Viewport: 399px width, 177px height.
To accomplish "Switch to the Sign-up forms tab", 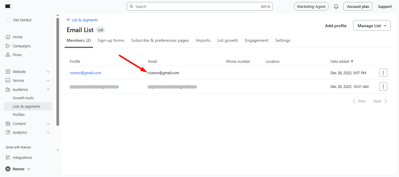I will [111, 41].
